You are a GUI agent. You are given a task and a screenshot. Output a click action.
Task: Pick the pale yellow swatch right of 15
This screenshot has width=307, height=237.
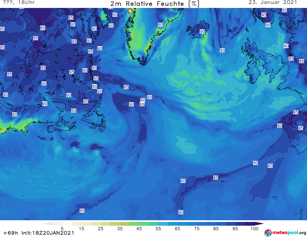pyautogui.click(x=86, y=224)
